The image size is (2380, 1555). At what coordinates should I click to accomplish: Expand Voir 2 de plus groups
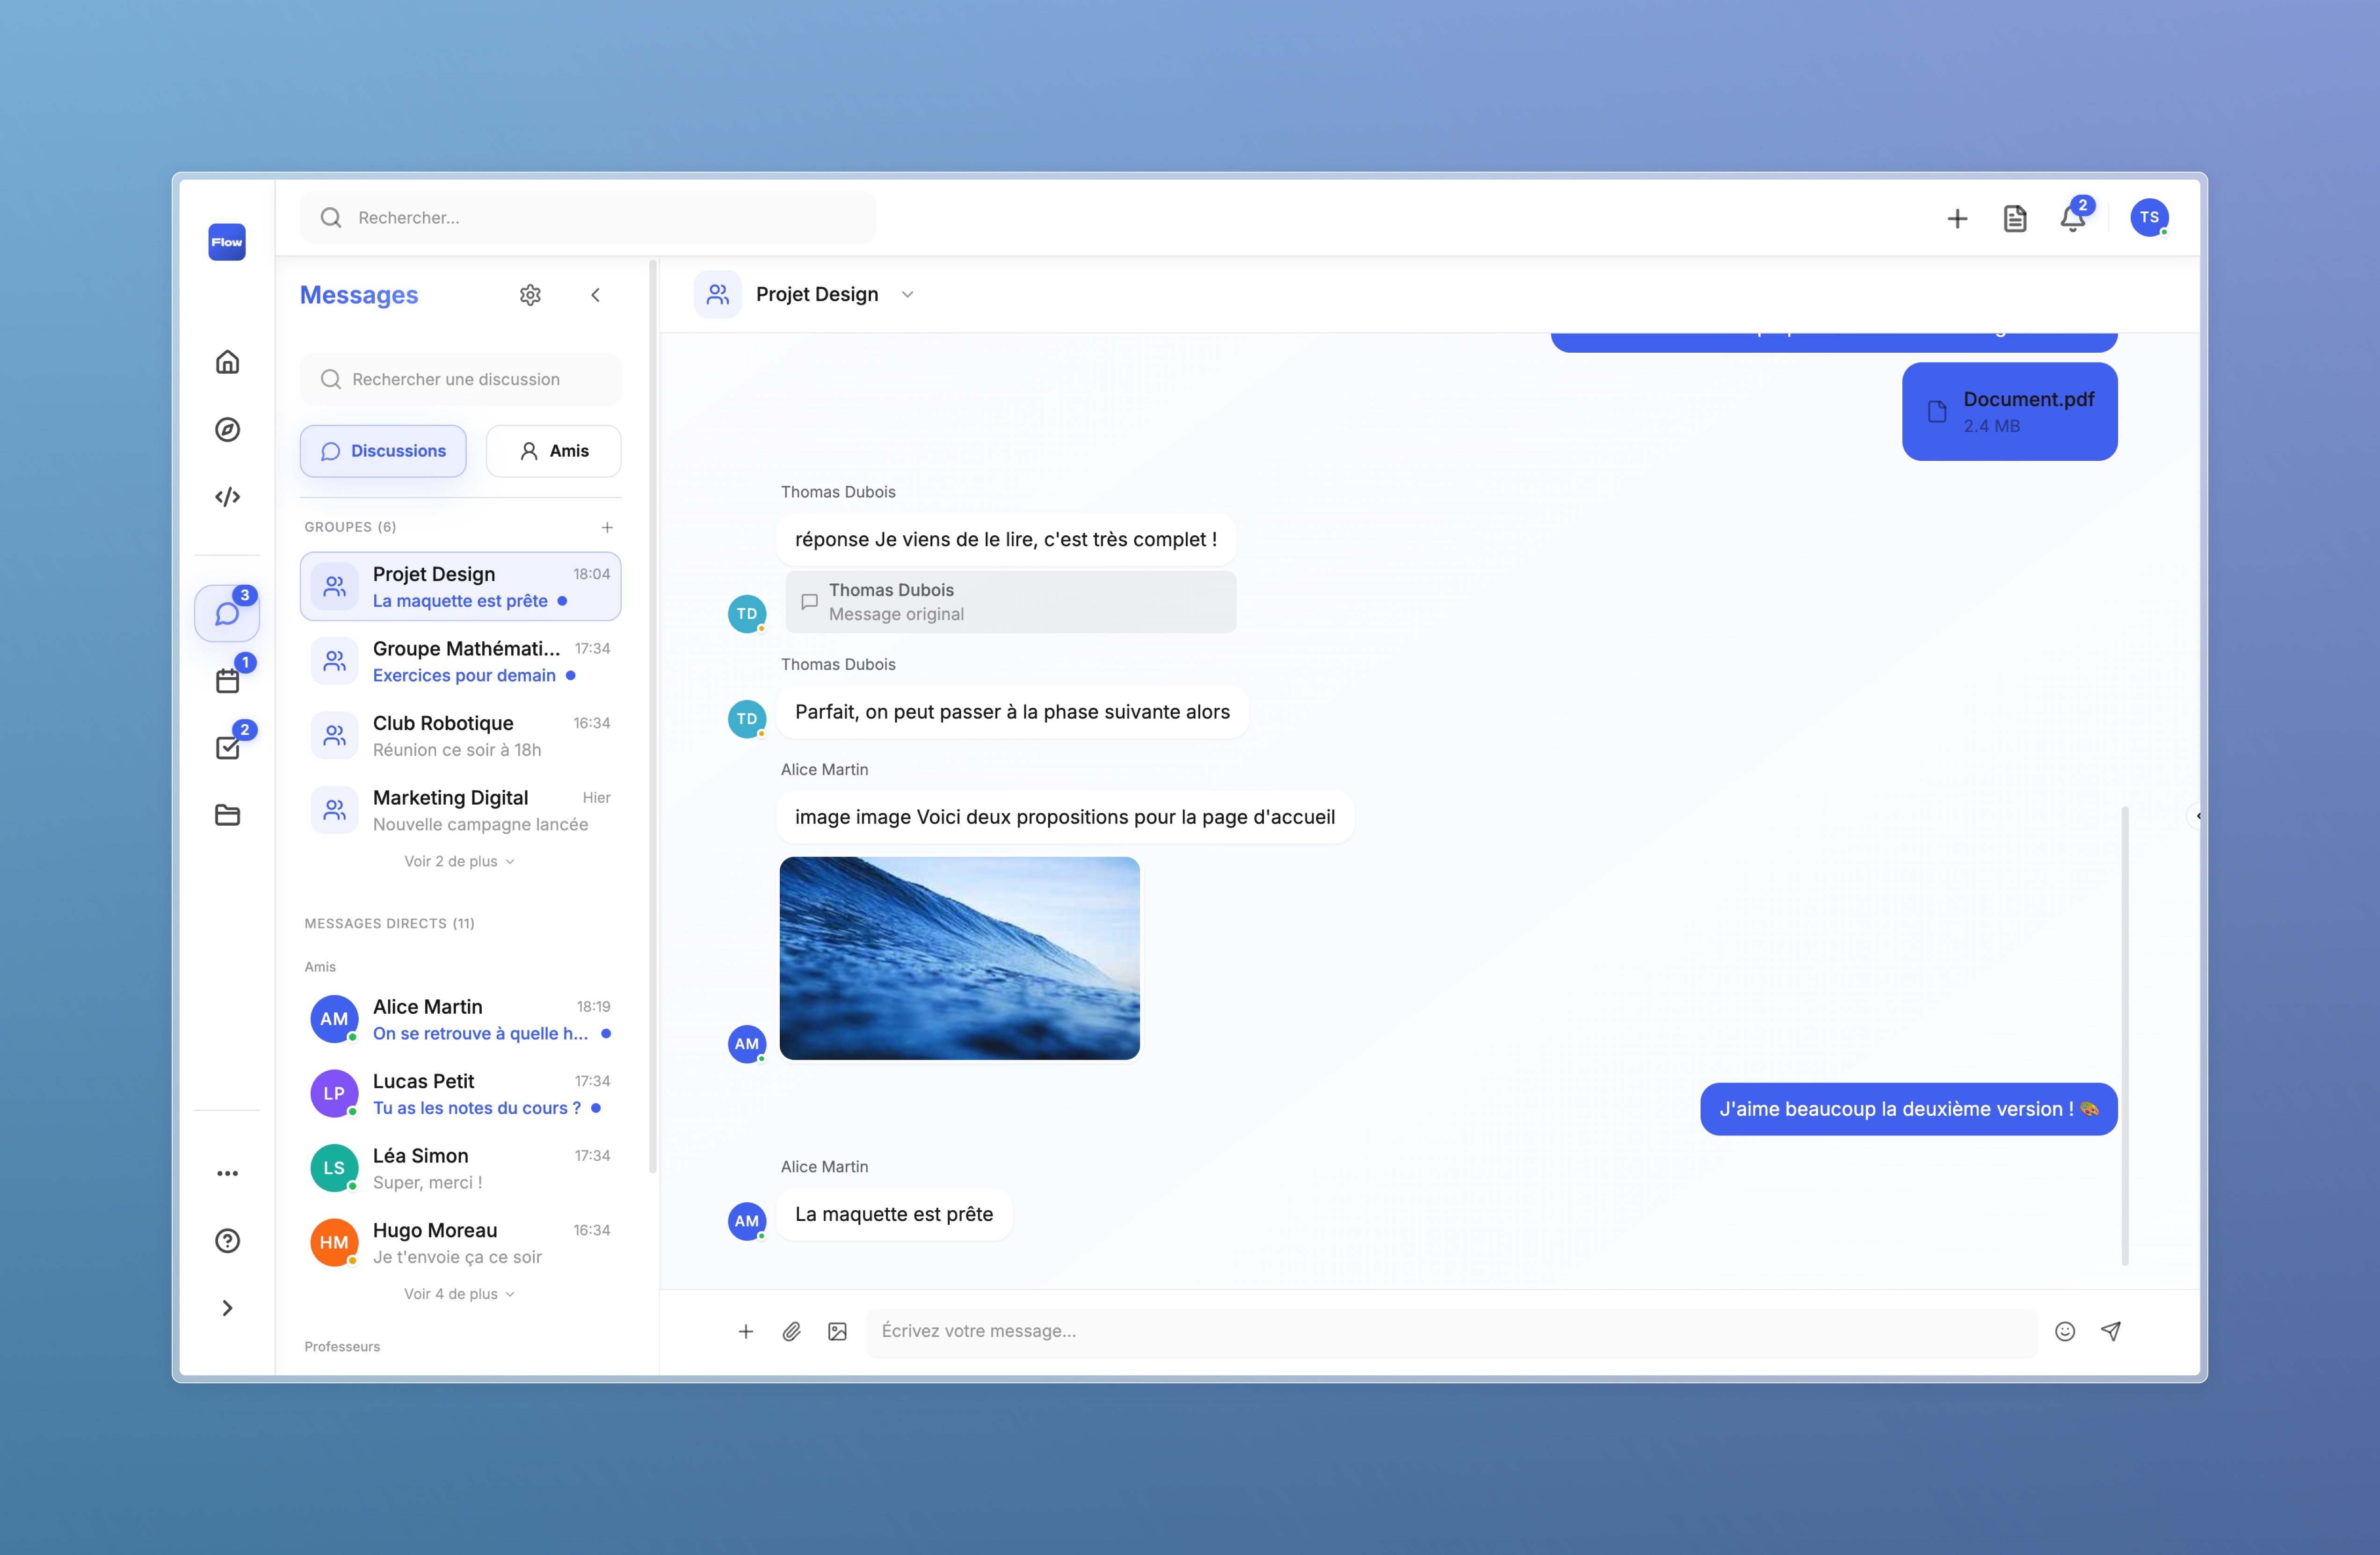click(x=459, y=861)
